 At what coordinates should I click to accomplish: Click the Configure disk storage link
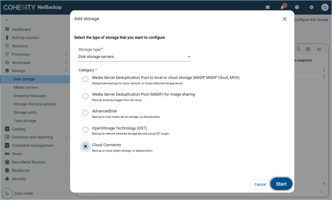point(311,20)
